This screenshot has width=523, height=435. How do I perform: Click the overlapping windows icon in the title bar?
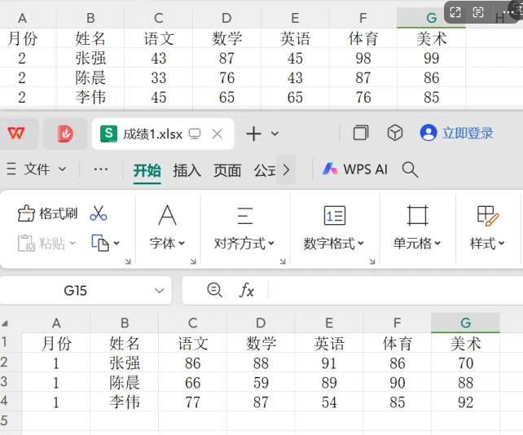click(x=361, y=133)
